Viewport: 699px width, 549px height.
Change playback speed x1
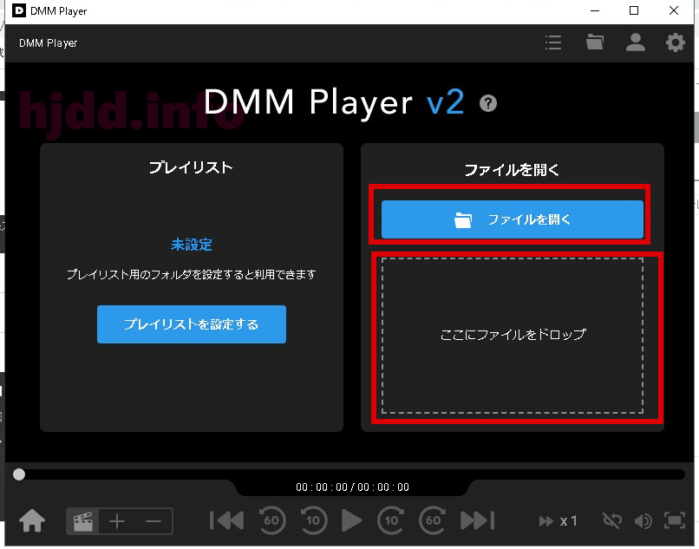click(x=559, y=521)
